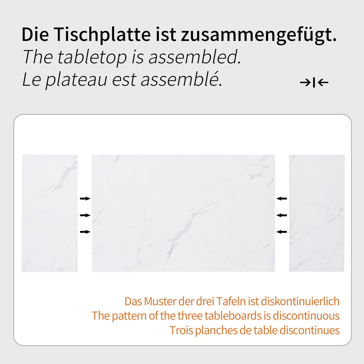Click the orange English discontinuous pattern note
This screenshot has width=364, height=364.
click(216, 316)
